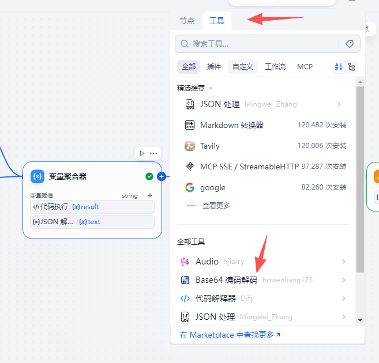
Task: Collapse the 精选推荐 section
Action: pos(211,88)
